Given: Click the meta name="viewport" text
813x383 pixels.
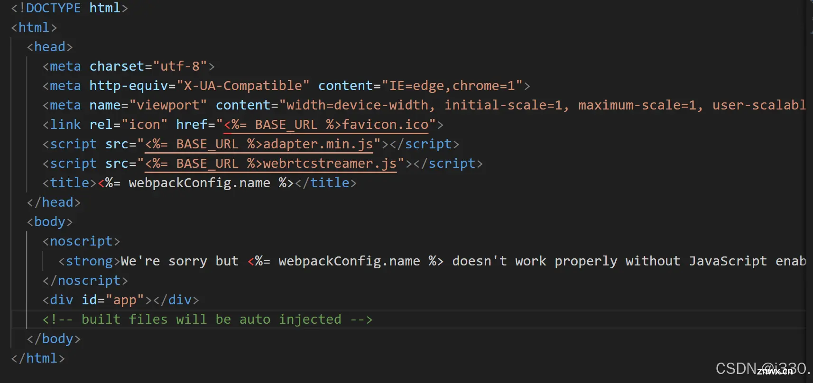Looking at the screenshot, I should click(x=125, y=105).
